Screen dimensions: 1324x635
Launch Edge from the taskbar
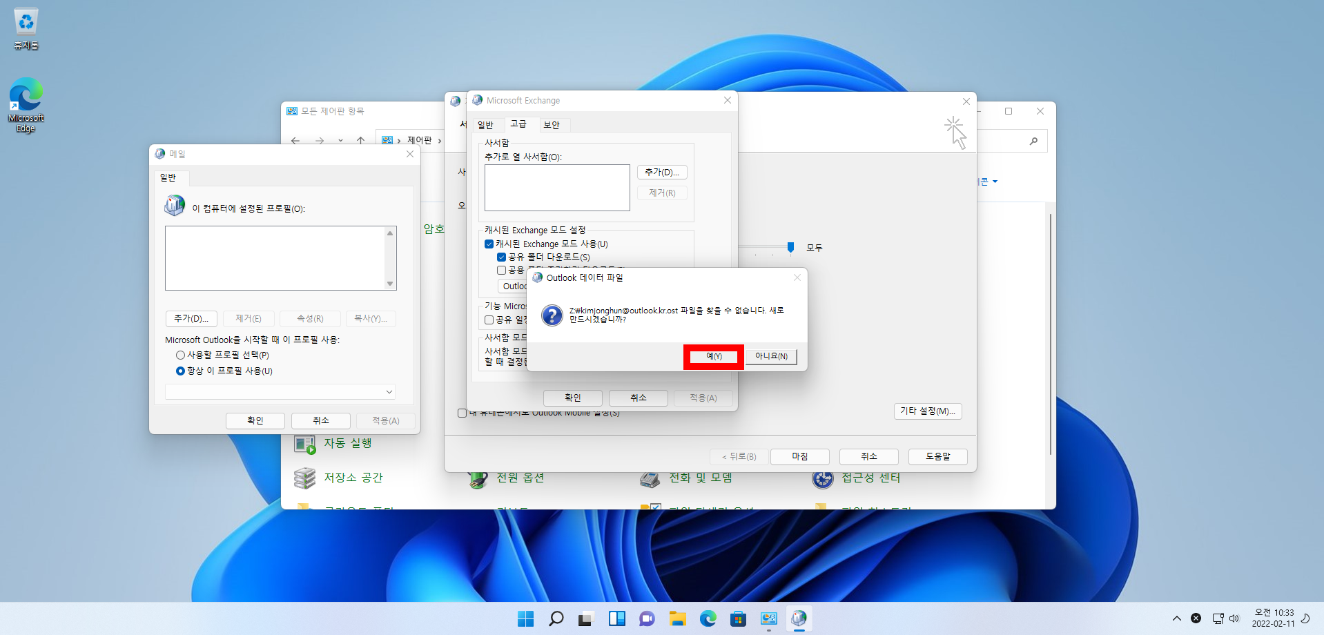(x=708, y=618)
